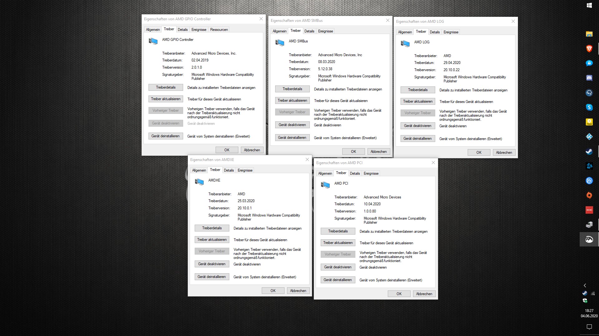Click Treiber aktualisieren in AMDXE window

point(212,240)
